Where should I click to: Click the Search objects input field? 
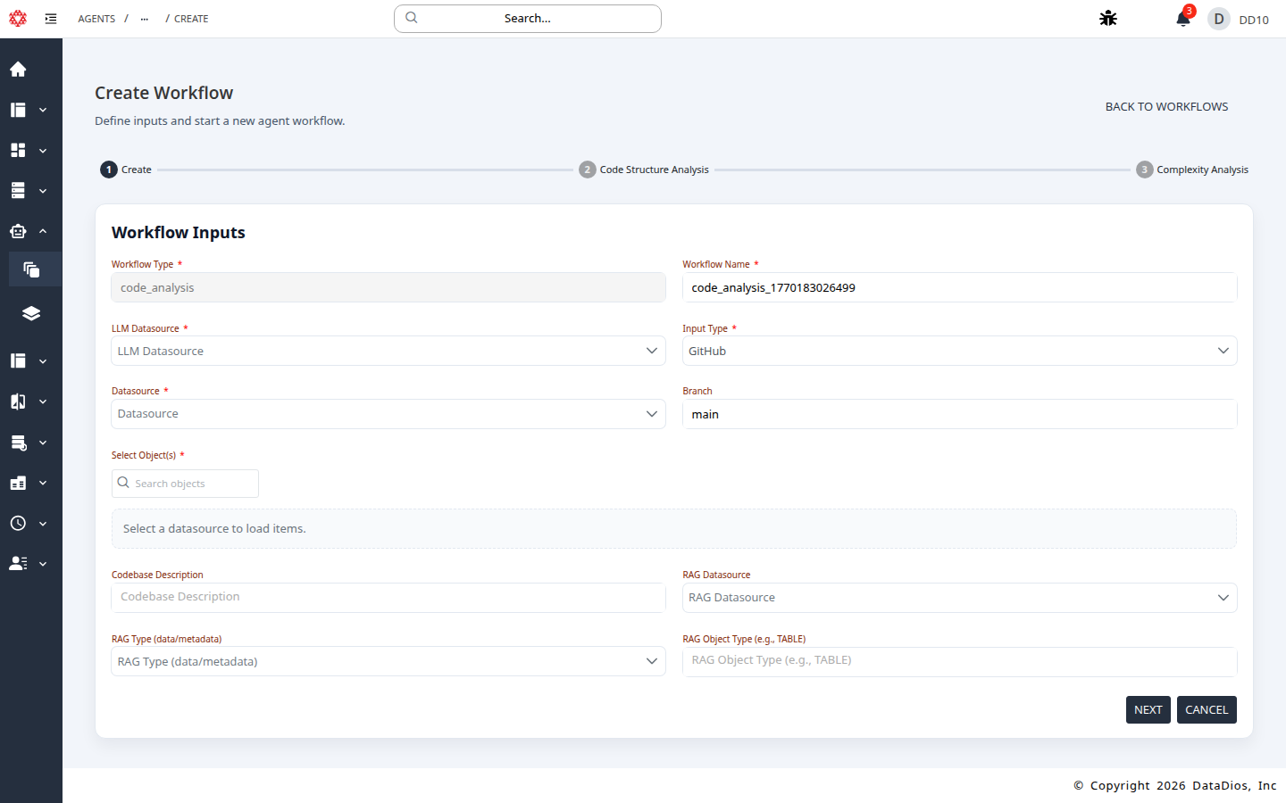pyautogui.click(x=185, y=483)
